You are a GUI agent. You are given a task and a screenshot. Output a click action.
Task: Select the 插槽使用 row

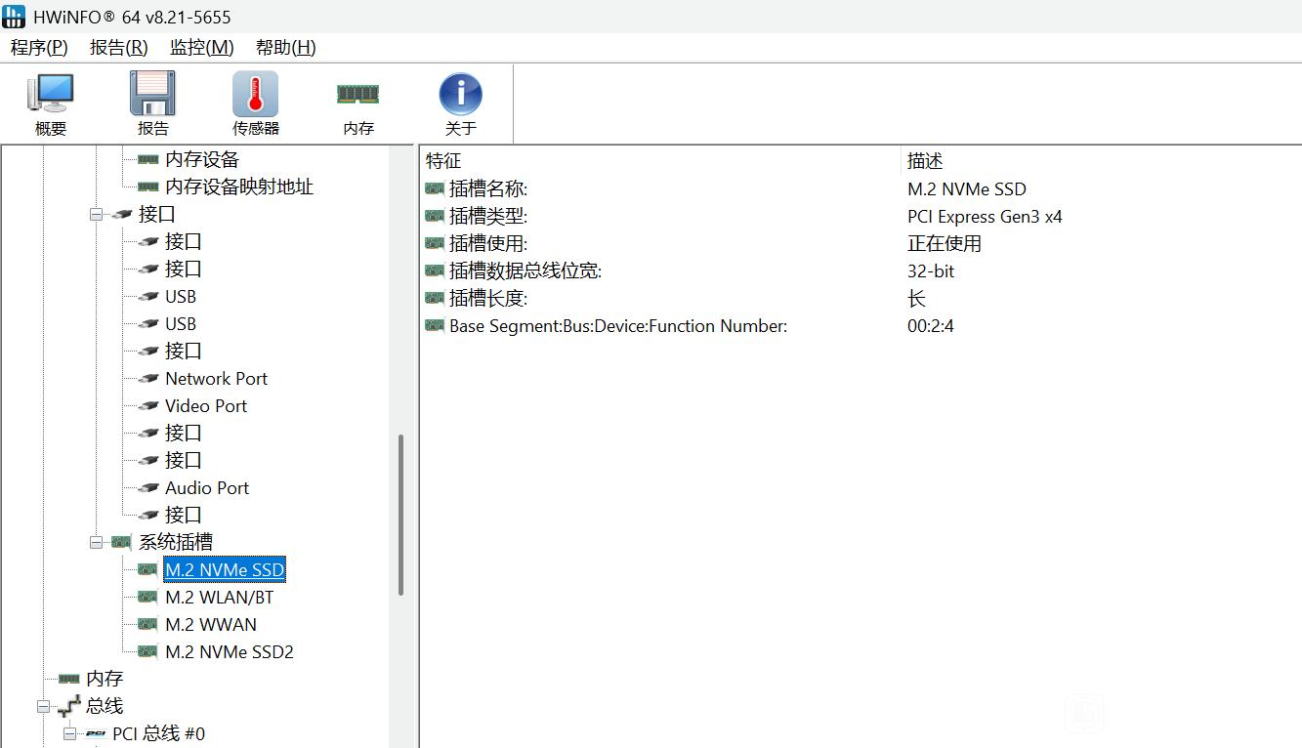(861, 244)
